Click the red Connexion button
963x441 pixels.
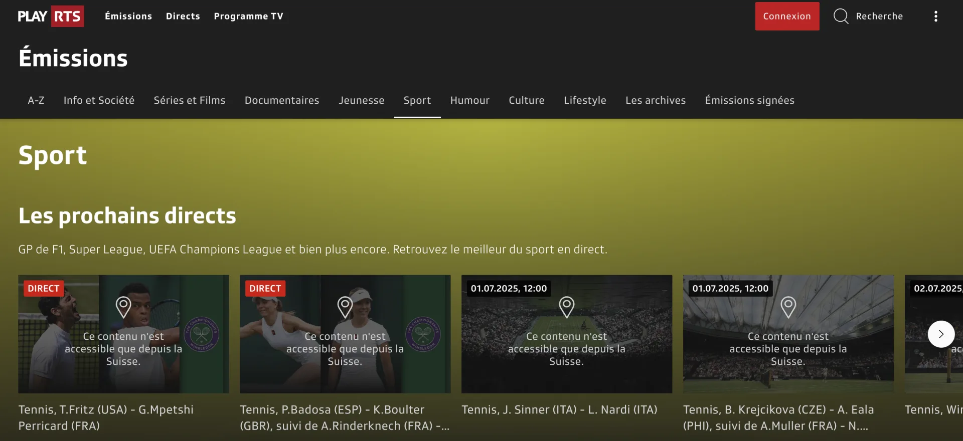(787, 16)
